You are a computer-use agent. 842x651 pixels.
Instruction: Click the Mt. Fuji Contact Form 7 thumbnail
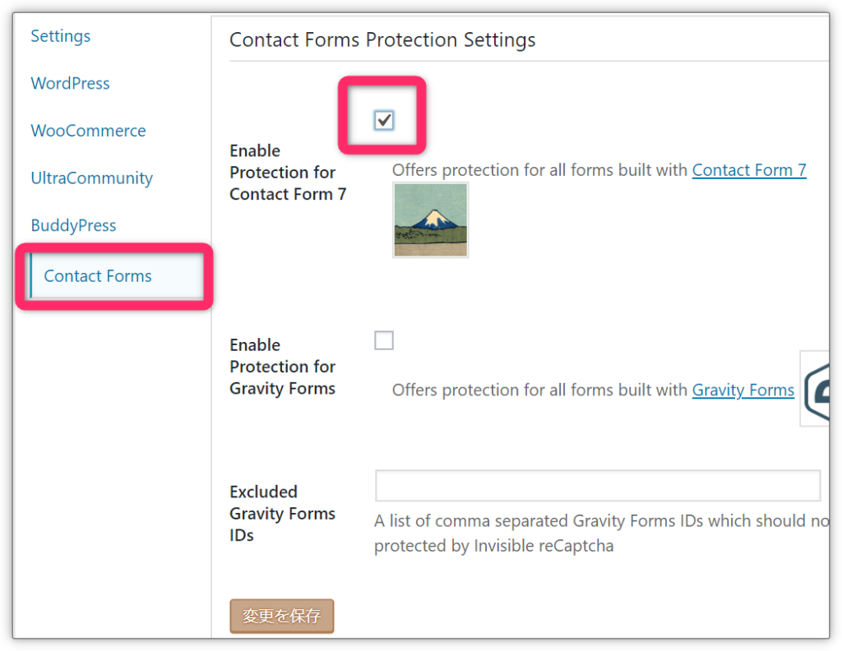point(431,220)
